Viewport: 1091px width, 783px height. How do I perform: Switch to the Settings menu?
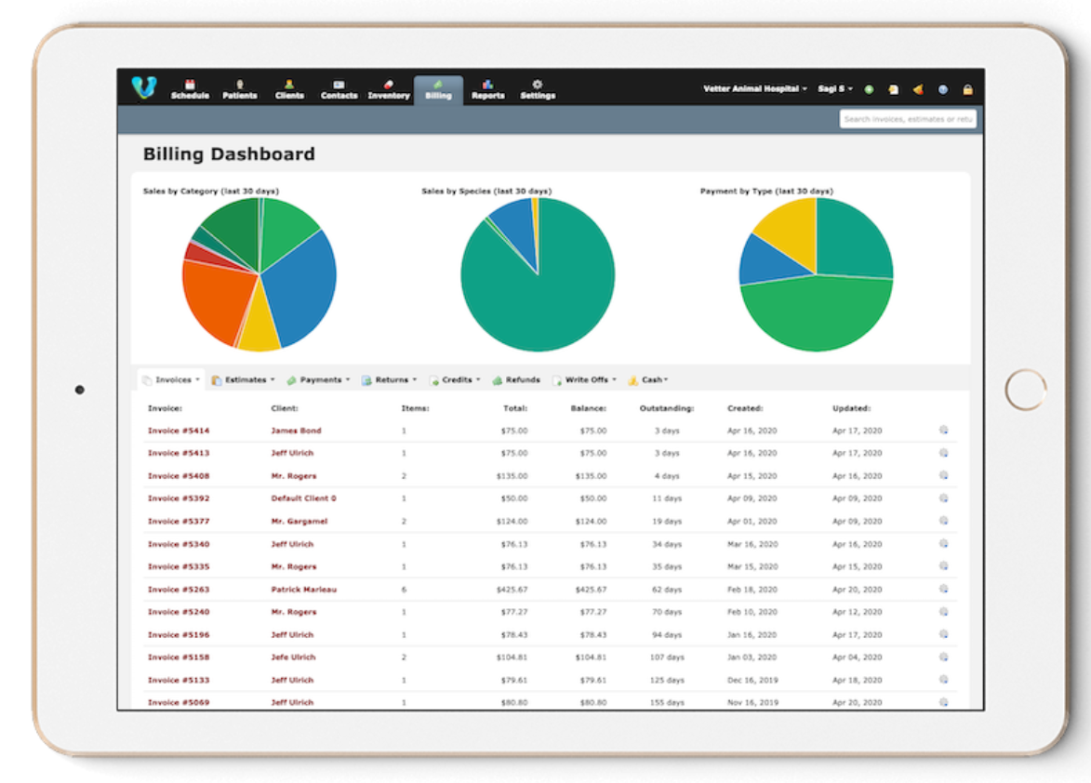click(x=538, y=84)
